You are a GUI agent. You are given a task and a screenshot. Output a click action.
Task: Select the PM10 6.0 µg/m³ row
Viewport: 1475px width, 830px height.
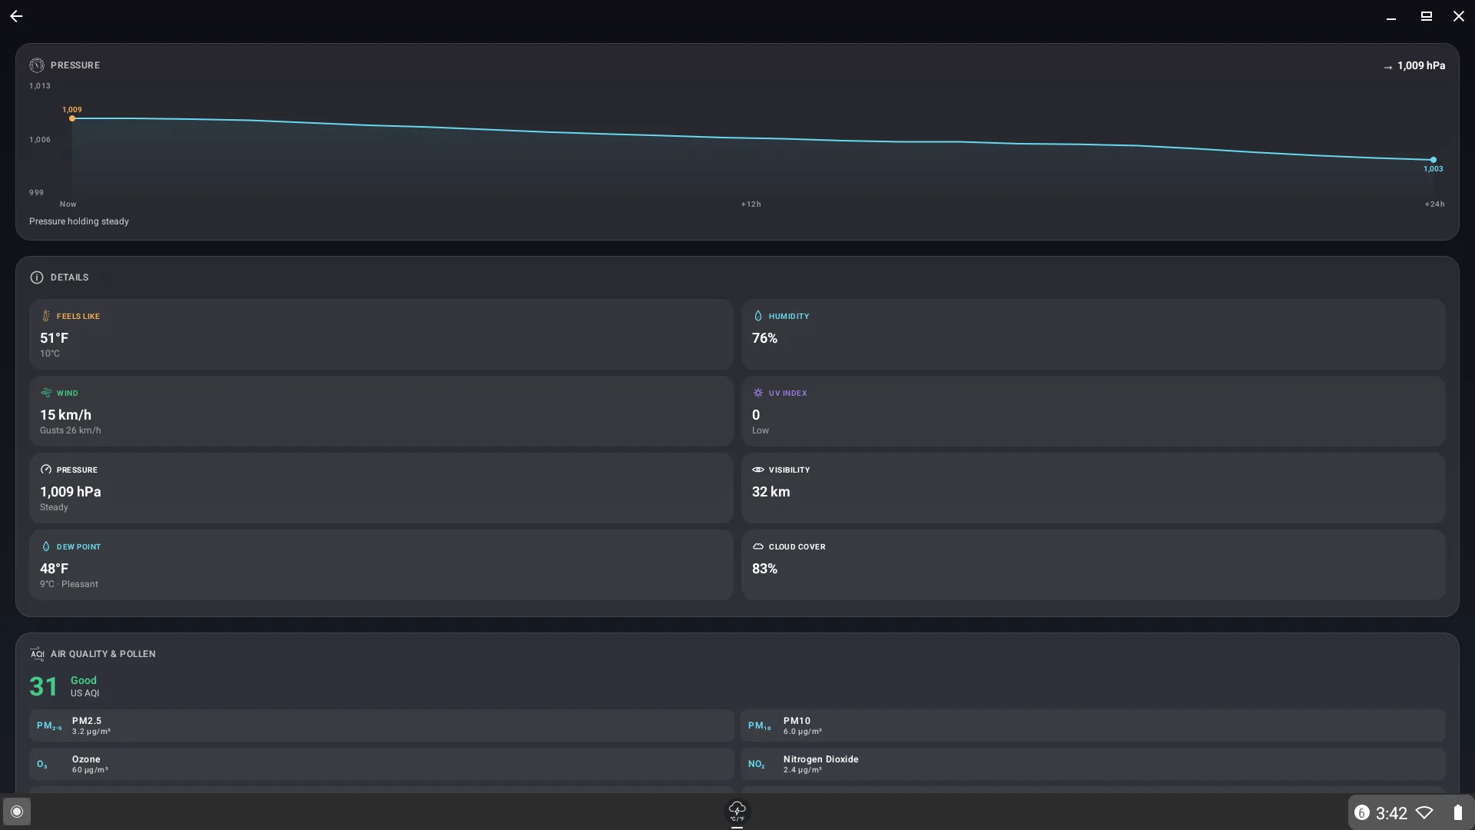pyautogui.click(x=1093, y=725)
